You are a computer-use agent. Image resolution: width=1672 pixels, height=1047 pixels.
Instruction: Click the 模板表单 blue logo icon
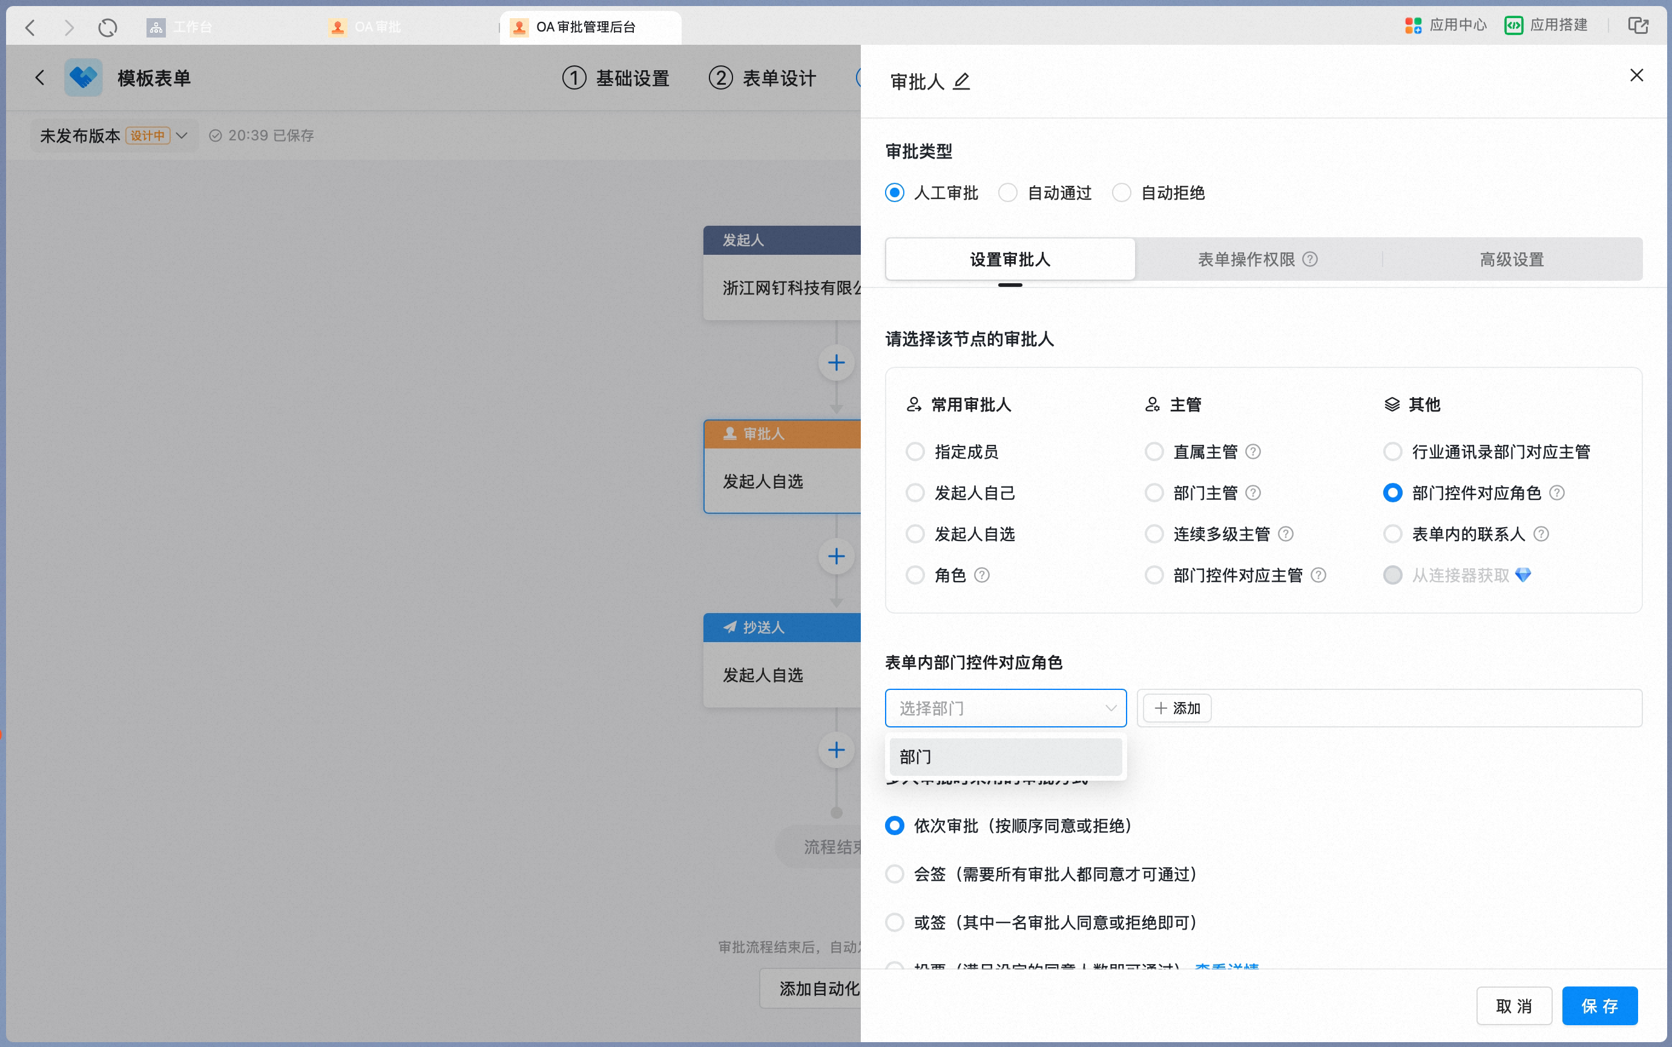point(83,77)
